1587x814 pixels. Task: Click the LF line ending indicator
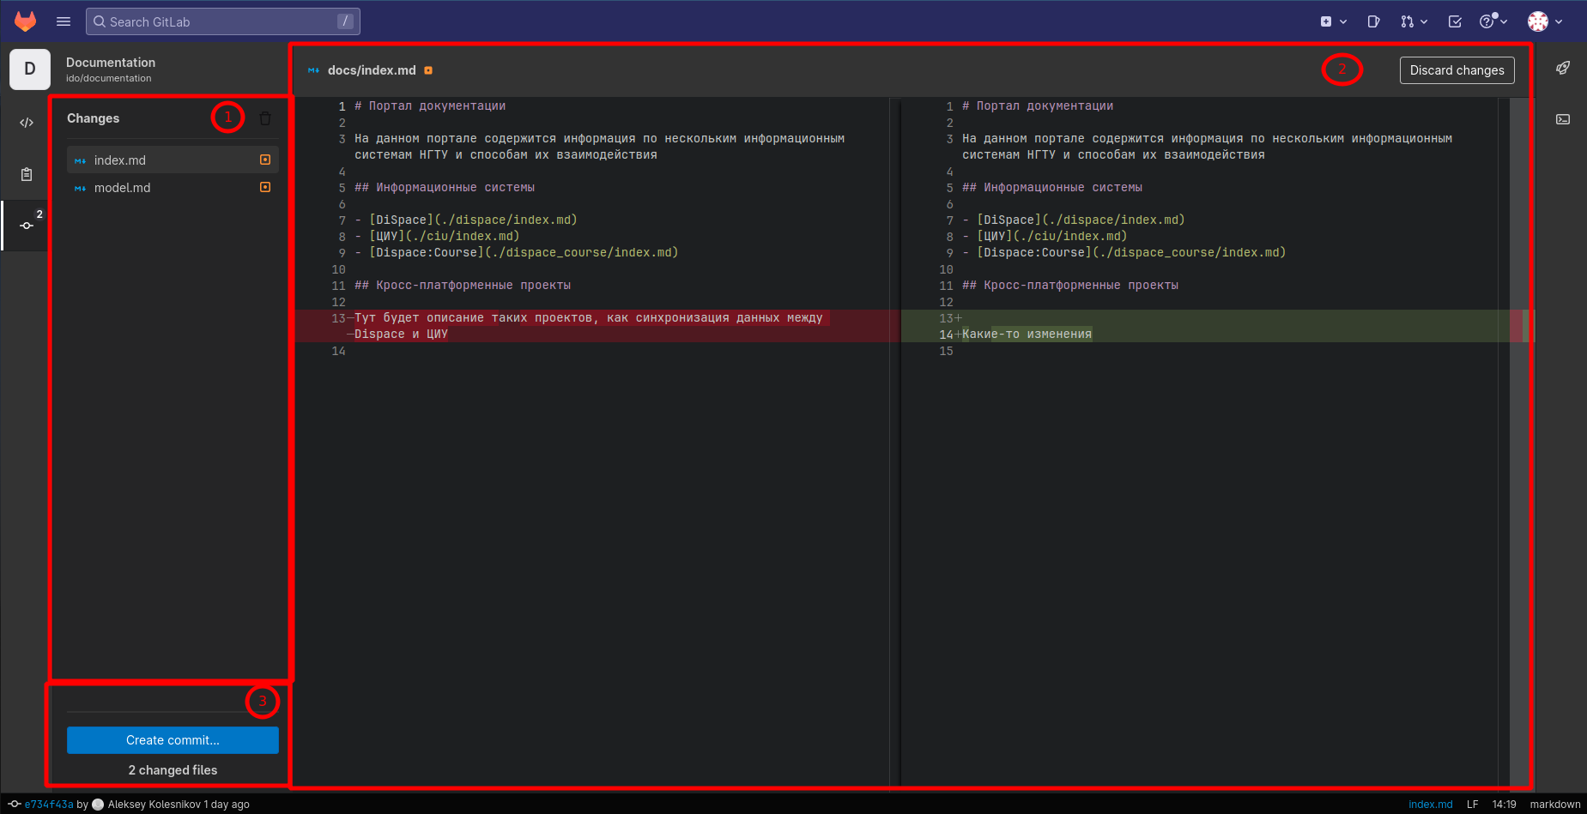pyautogui.click(x=1473, y=805)
